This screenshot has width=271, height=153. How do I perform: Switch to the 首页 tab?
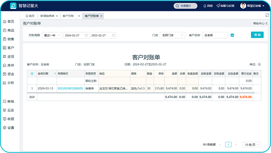[30, 16]
